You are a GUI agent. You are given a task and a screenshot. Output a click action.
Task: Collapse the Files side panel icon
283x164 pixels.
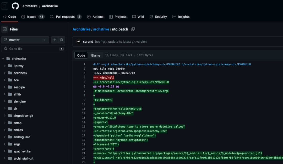pyautogui.click(x=5, y=29)
